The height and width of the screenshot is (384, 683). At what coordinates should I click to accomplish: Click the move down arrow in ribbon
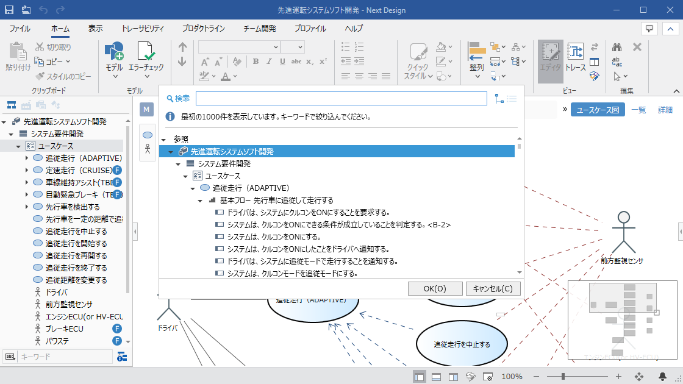(182, 62)
